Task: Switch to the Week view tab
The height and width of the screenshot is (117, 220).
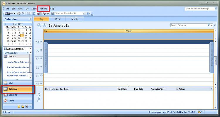Action: pyautogui.click(x=57, y=19)
